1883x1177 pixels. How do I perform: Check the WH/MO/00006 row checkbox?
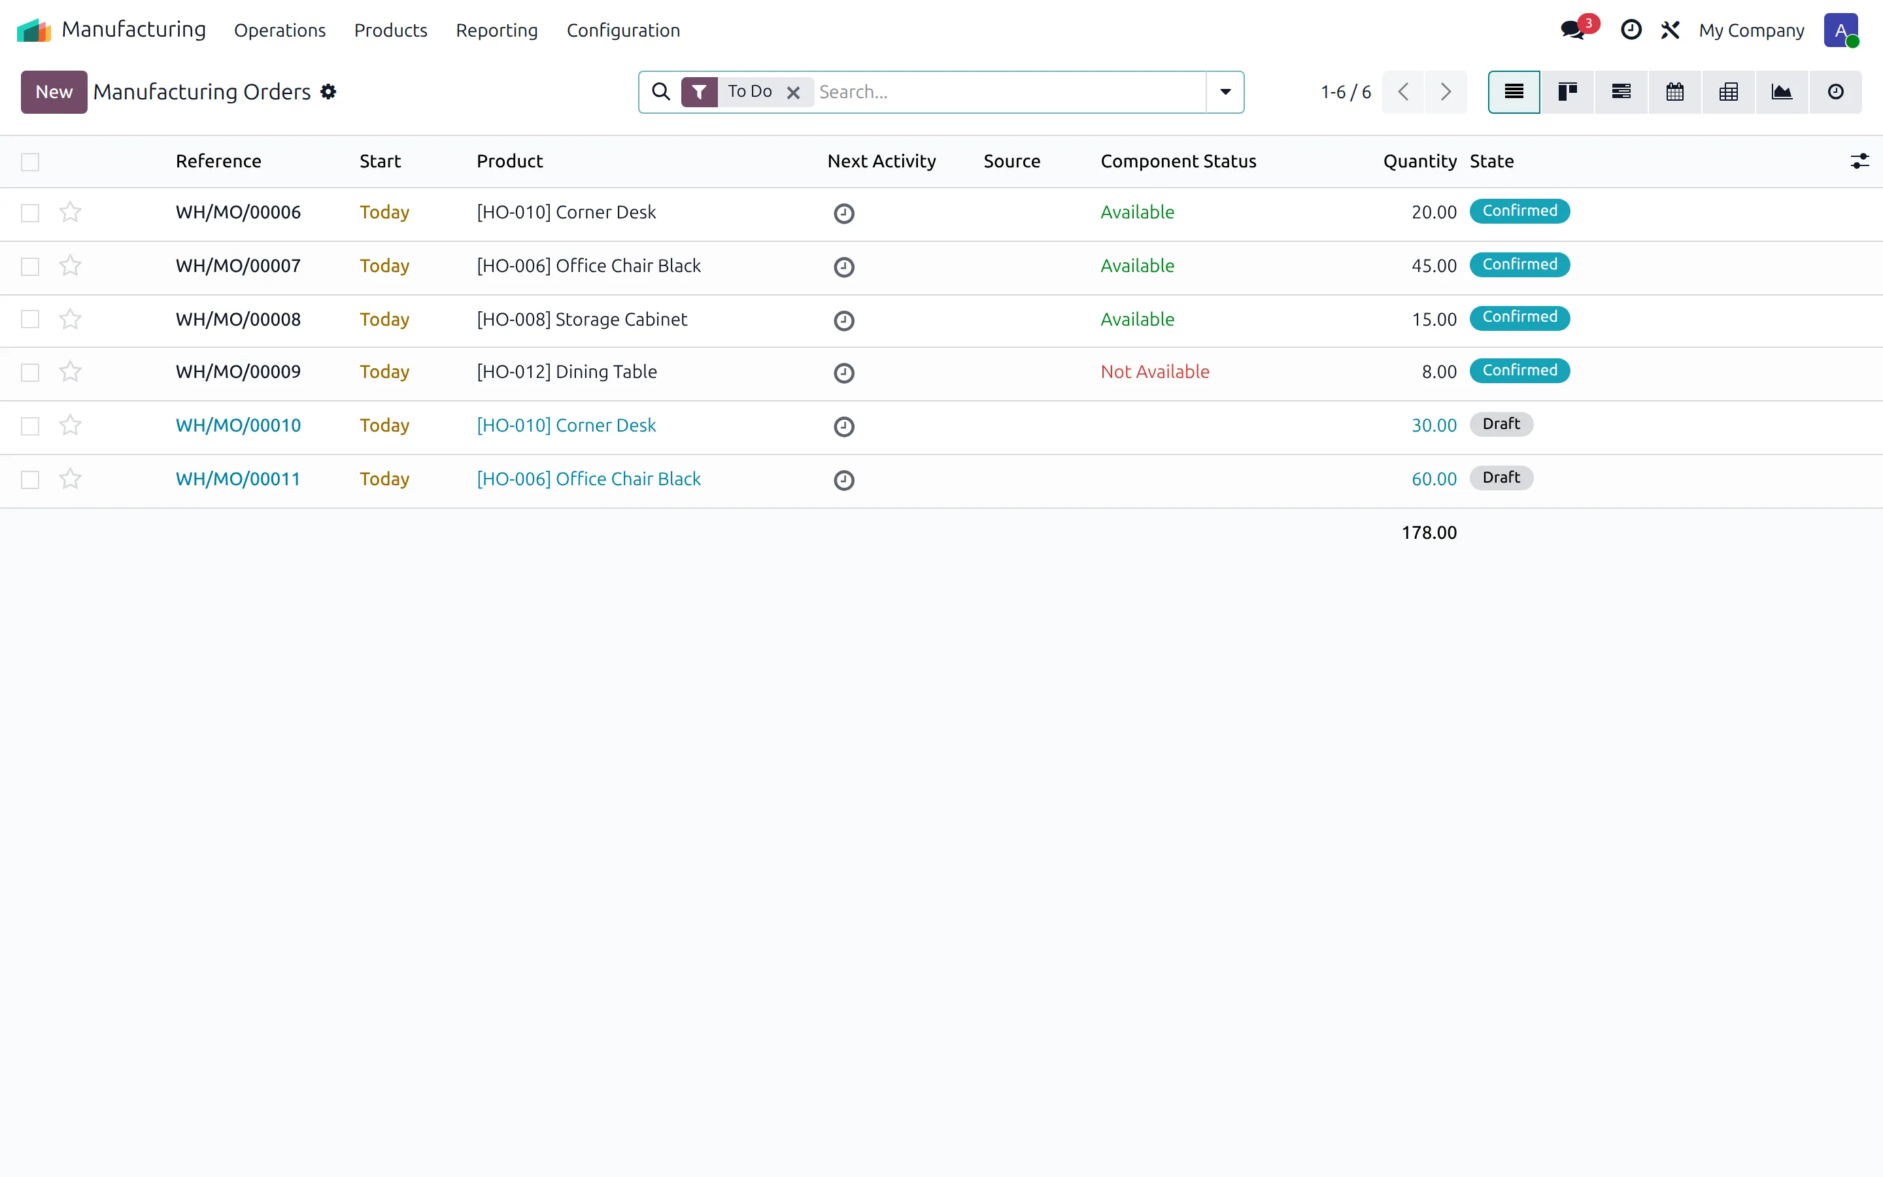coord(30,213)
